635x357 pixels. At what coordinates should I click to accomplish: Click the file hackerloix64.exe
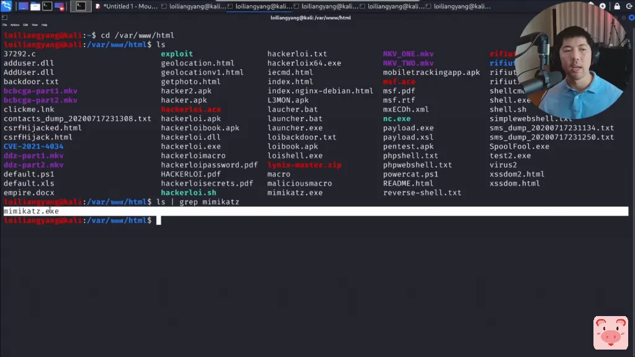304,63
